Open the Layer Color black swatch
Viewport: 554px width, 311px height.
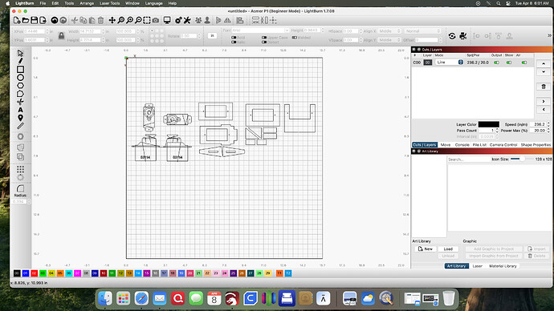(x=488, y=124)
